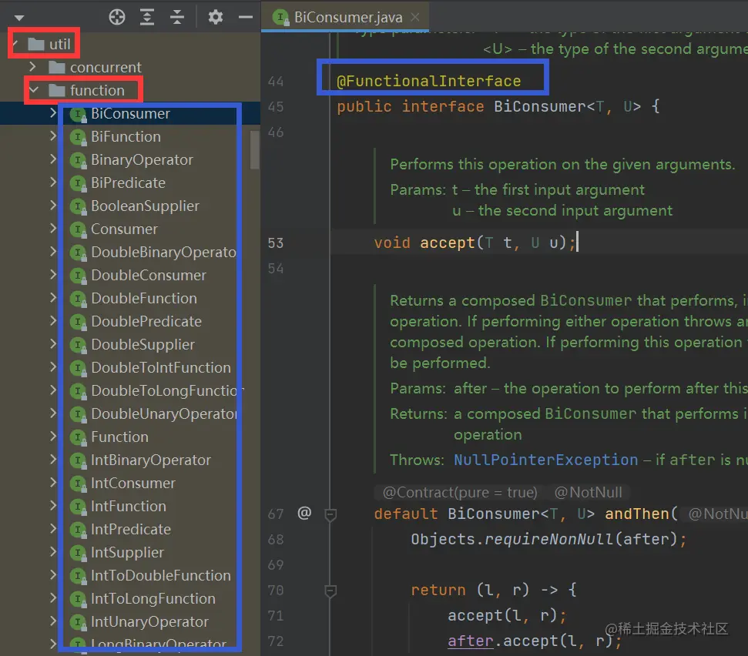
Task: Open the project view dropdown arrow
Action: (x=19, y=18)
